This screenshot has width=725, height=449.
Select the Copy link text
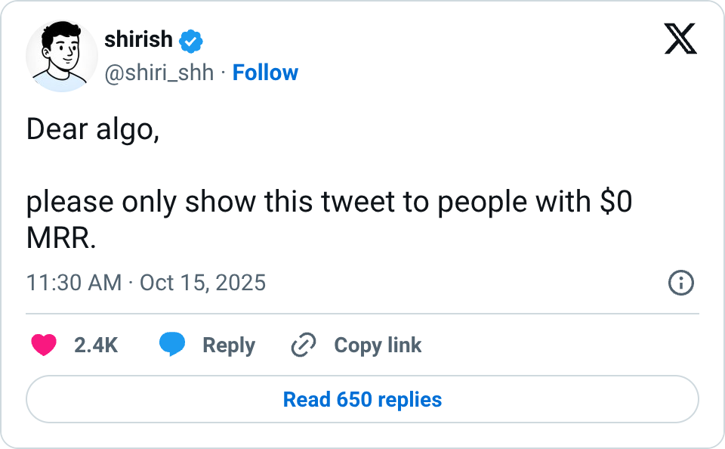point(378,345)
